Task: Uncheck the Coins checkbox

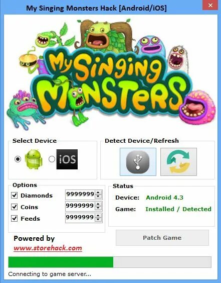Action: pos(14,207)
